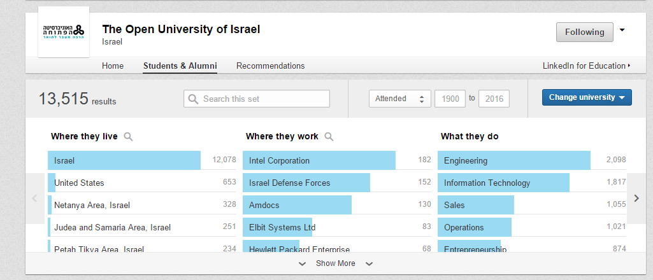The image size is (653, 280).
Task: Click the end year 2016 field
Action: (x=494, y=99)
